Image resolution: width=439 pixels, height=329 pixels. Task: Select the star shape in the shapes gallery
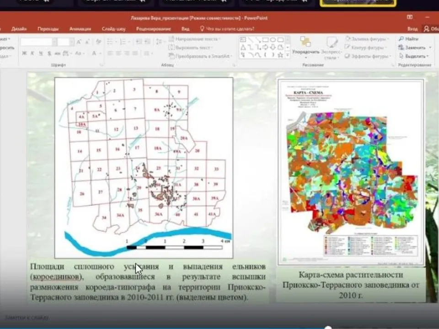click(280, 55)
